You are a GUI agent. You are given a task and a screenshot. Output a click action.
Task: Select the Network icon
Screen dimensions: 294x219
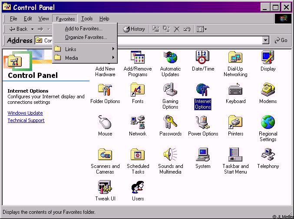click(x=138, y=122)
